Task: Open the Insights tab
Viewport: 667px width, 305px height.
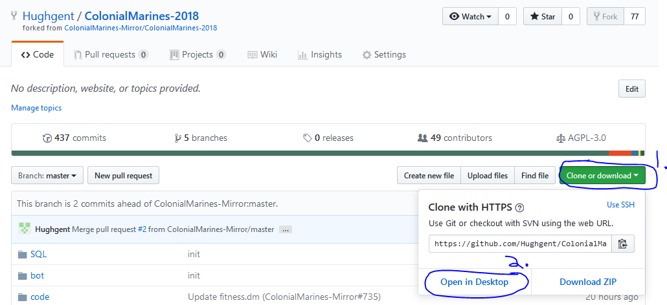Action: point(320,54)
